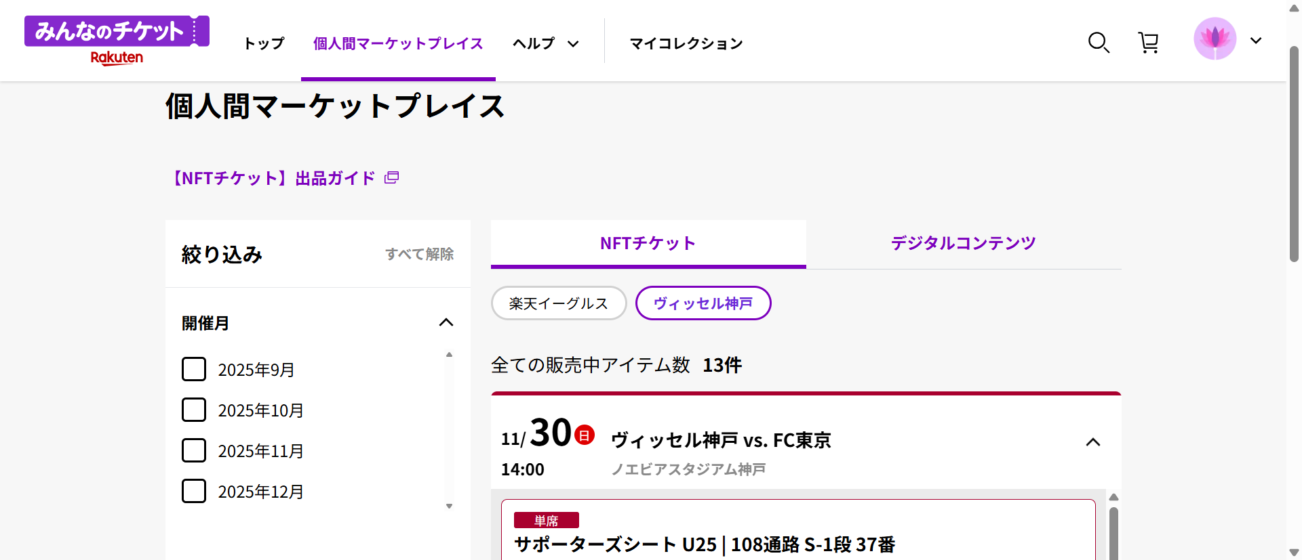Image resolution: width=1302 pixels, height=560 pixels.
Task: Click the page vertical scrollbar thumb
Action: [x=1294, y=154]
